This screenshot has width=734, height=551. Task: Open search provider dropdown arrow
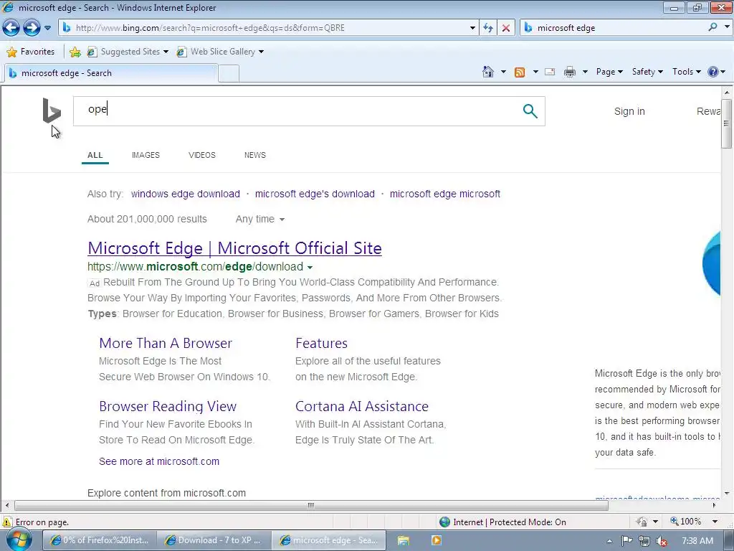pos(727,27)
